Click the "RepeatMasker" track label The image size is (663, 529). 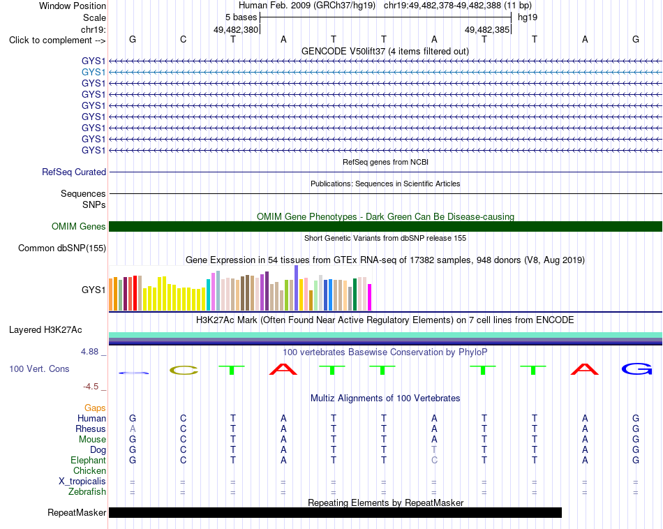[77, 513]
